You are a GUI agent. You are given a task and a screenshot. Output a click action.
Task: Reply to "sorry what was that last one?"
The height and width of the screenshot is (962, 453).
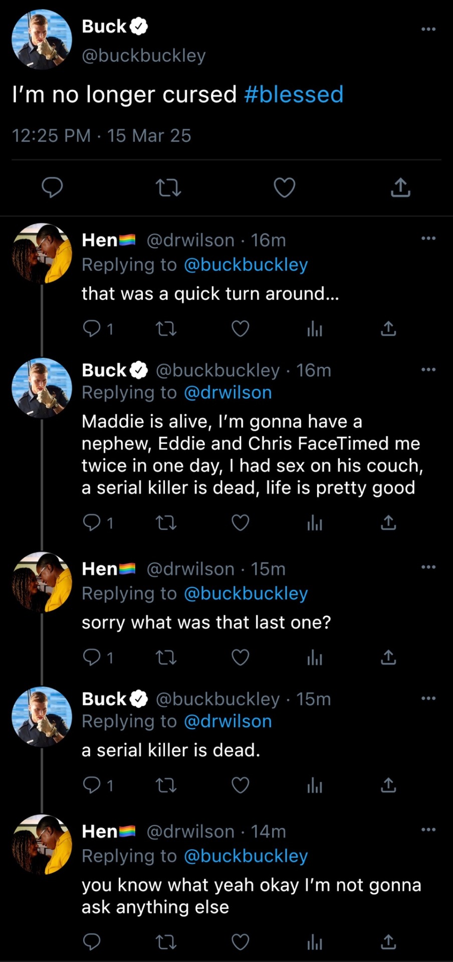point(92,657)
